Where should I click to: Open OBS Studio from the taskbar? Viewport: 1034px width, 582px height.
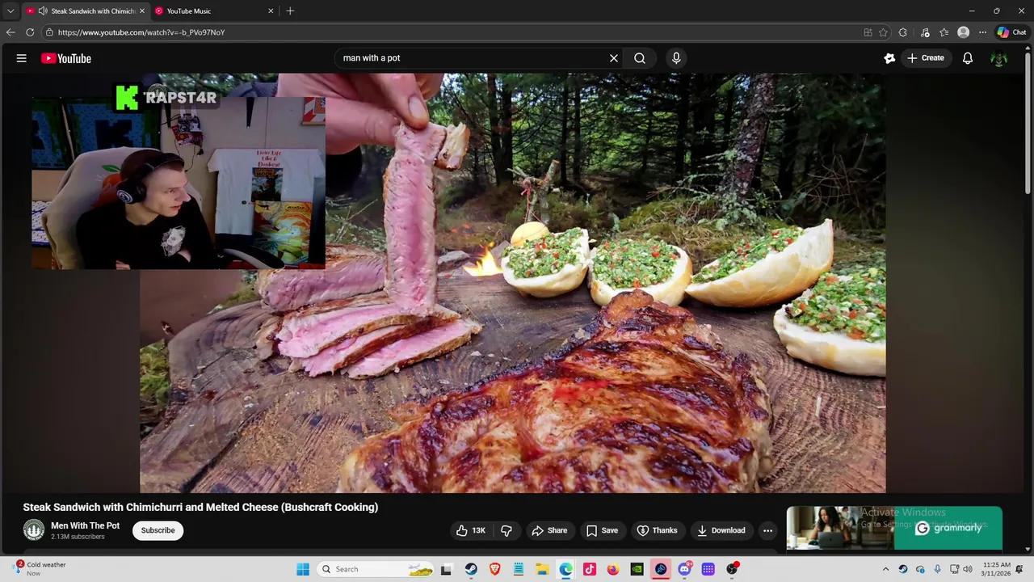coord(732,569)
